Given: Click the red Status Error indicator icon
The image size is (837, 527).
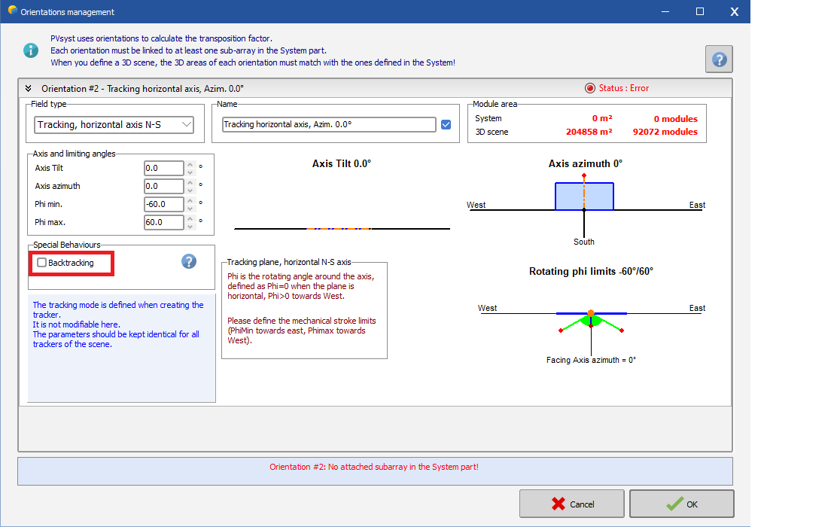Looking at the screenshot, I should pyautogui.click(x=590, y=88).
